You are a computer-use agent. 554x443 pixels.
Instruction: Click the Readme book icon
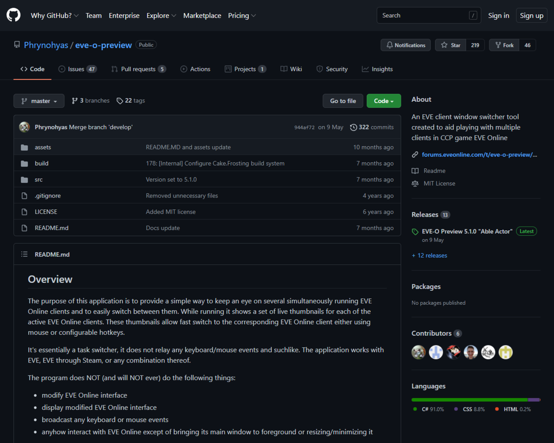tap(415, 171)
